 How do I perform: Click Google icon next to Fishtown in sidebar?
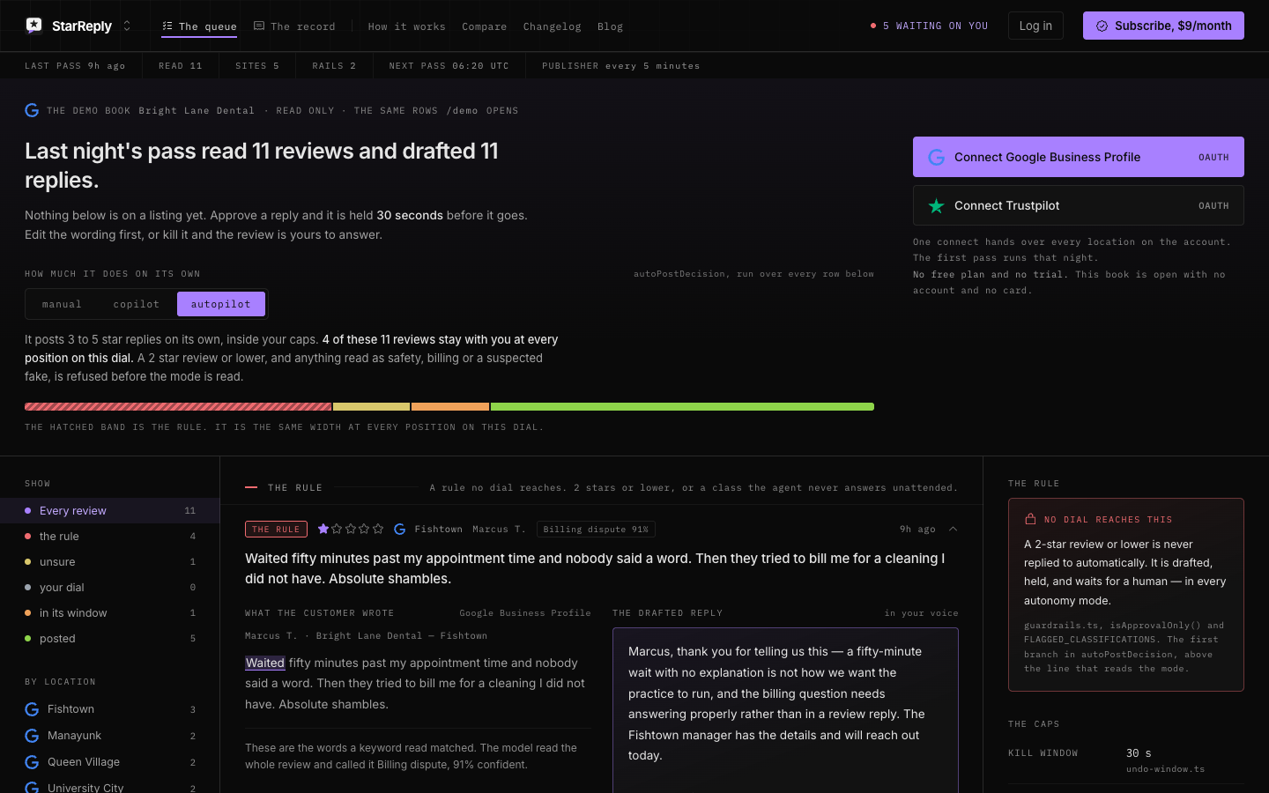click(x=32, y=709)
